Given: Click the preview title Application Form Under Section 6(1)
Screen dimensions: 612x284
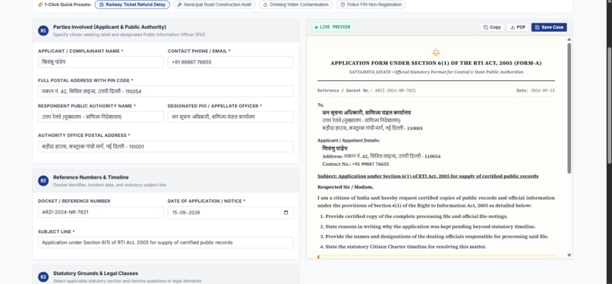Looking at the screenshot, I should tap(436, 63).
